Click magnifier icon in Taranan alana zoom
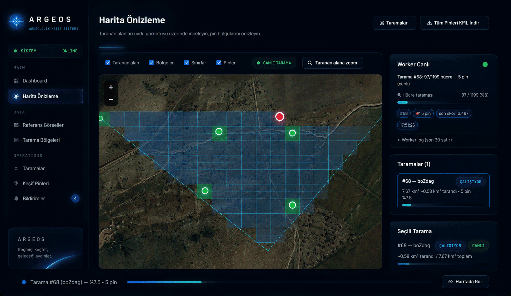This screenshot has height=296, width=511. (x=310, y=63)
